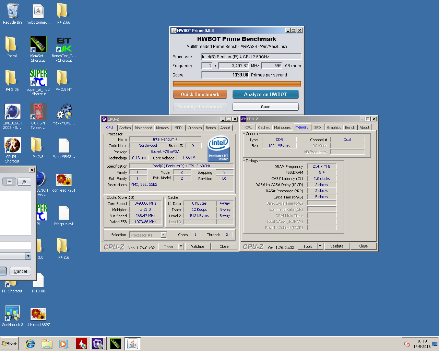Click the muted volume tray icon
The height and width of the screenshot is (351, 439).
tap(407, 344)
